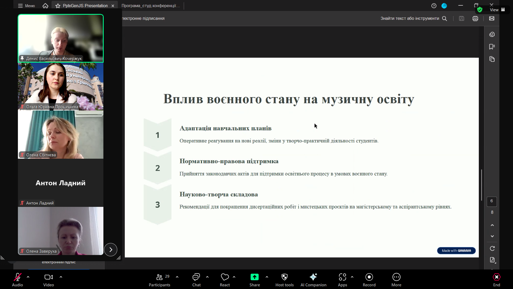The width and height of the screenshot is (513, 289).
Task: Click the print icon in the PDF toolbar
Action: (x=475, y=18)
